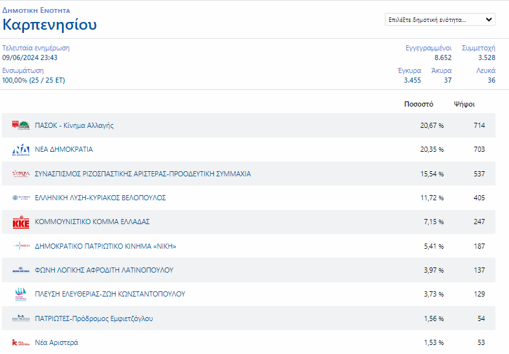Select ΝΙΚΗ vote count 187

coord(479,246)
